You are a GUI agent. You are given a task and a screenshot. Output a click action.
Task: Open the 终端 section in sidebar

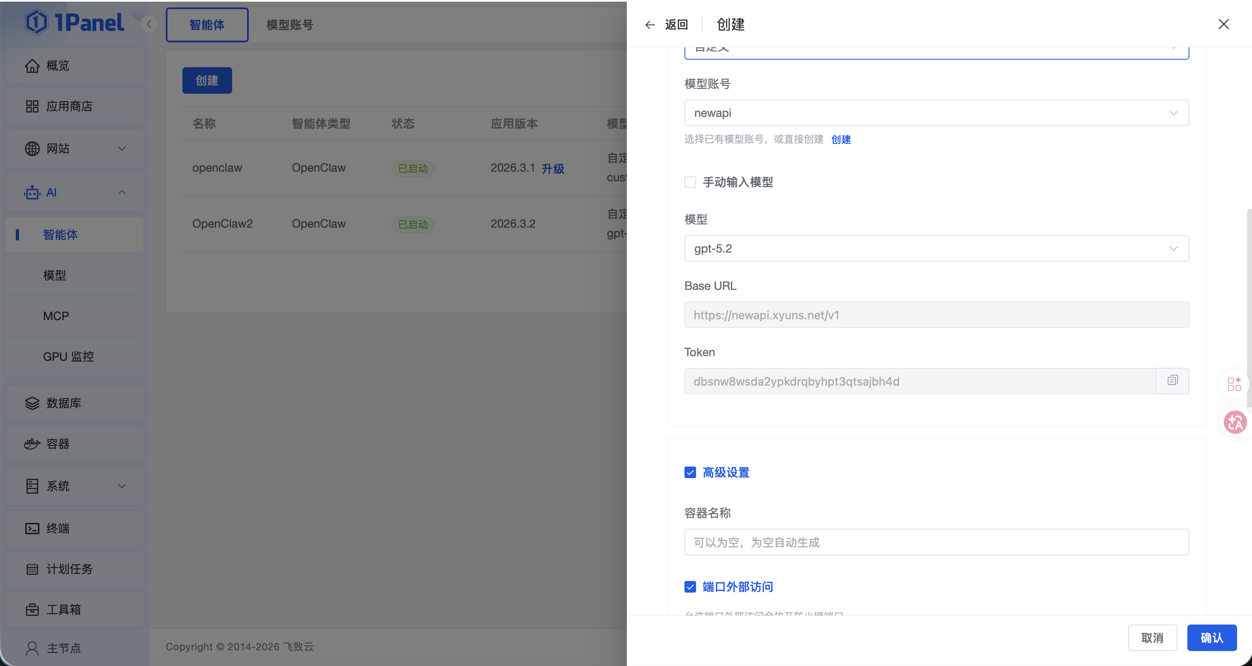click(58, 528)
